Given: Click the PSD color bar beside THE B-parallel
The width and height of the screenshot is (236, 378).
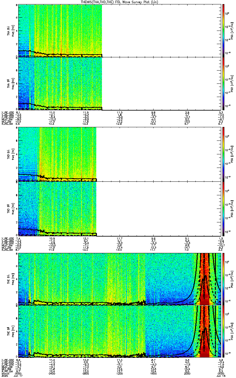Looking at the screenshot, I should pyautogui.click(x=223, y=331).
